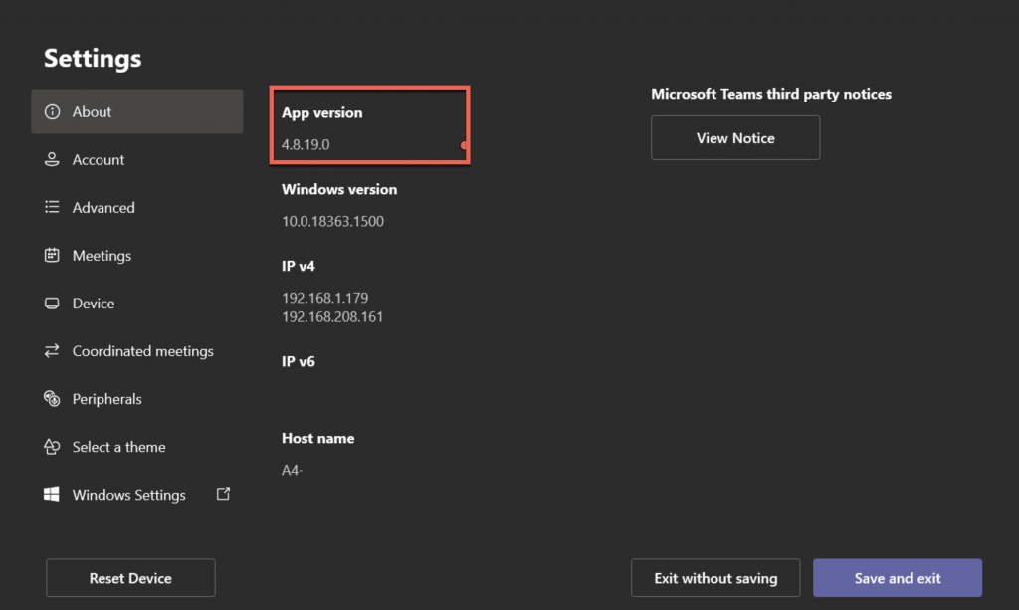Screen dimensions: 1019x610
Task: Choose Exit without saving
Action: 715,578
